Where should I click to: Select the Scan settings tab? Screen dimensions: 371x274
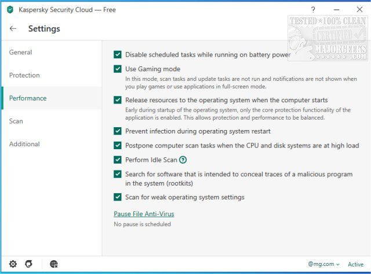click(x=16, y=121)
